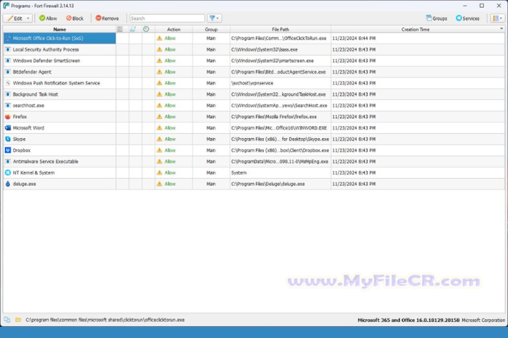
Task: Select the Firefox name text
Action: coord(20,117)
